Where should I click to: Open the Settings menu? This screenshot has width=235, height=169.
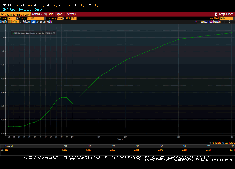[x=72, y=14]
